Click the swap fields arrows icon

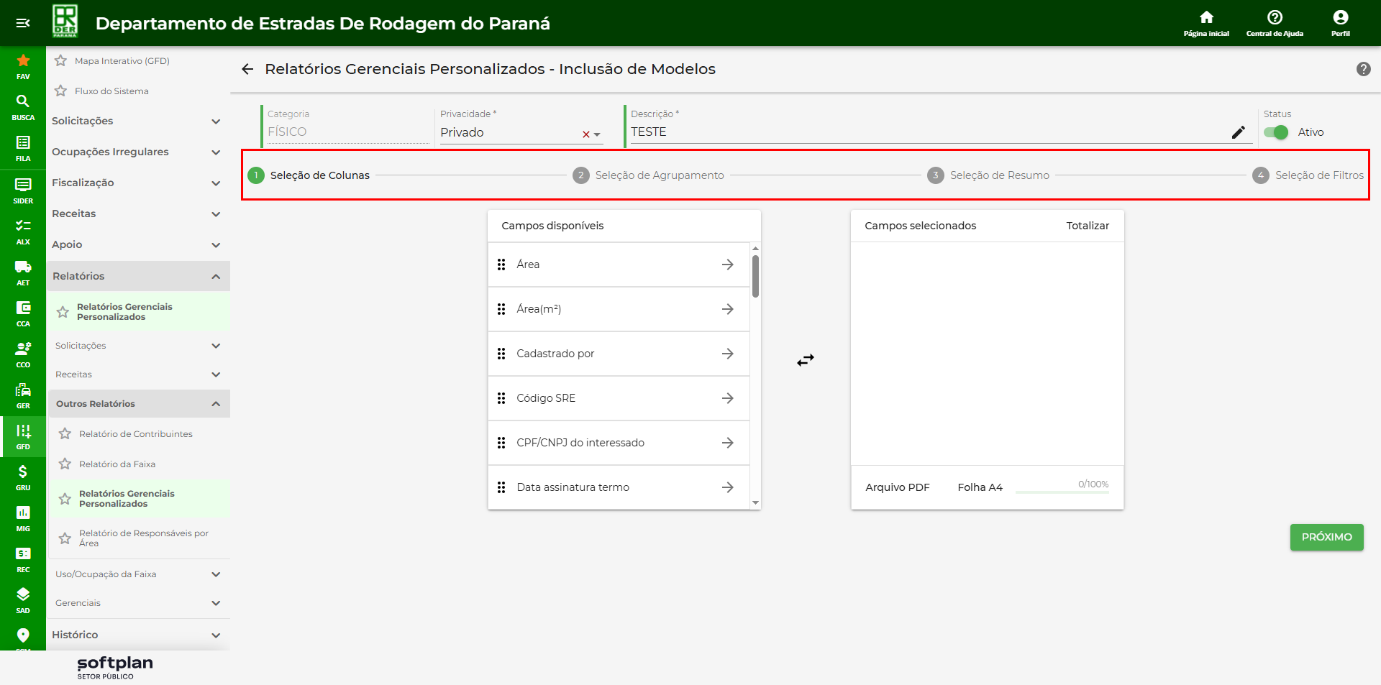click(805, 360)
